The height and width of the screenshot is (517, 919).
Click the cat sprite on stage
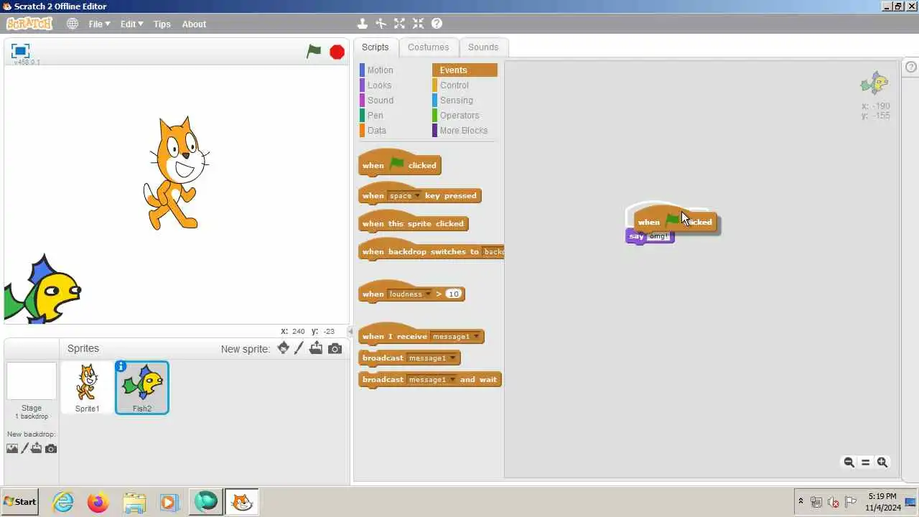177,173
